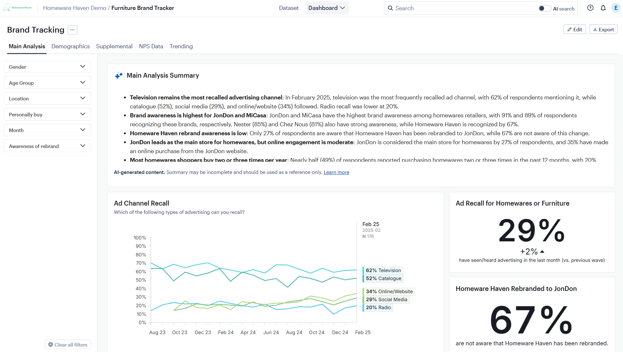623x352 pixels.
Task: Click the Homeware Haven logo
Action: pyautogui.click(x=18, y=8)
